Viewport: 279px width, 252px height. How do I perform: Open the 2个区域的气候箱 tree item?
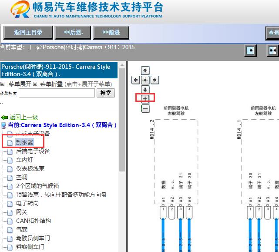coord(37,186)
